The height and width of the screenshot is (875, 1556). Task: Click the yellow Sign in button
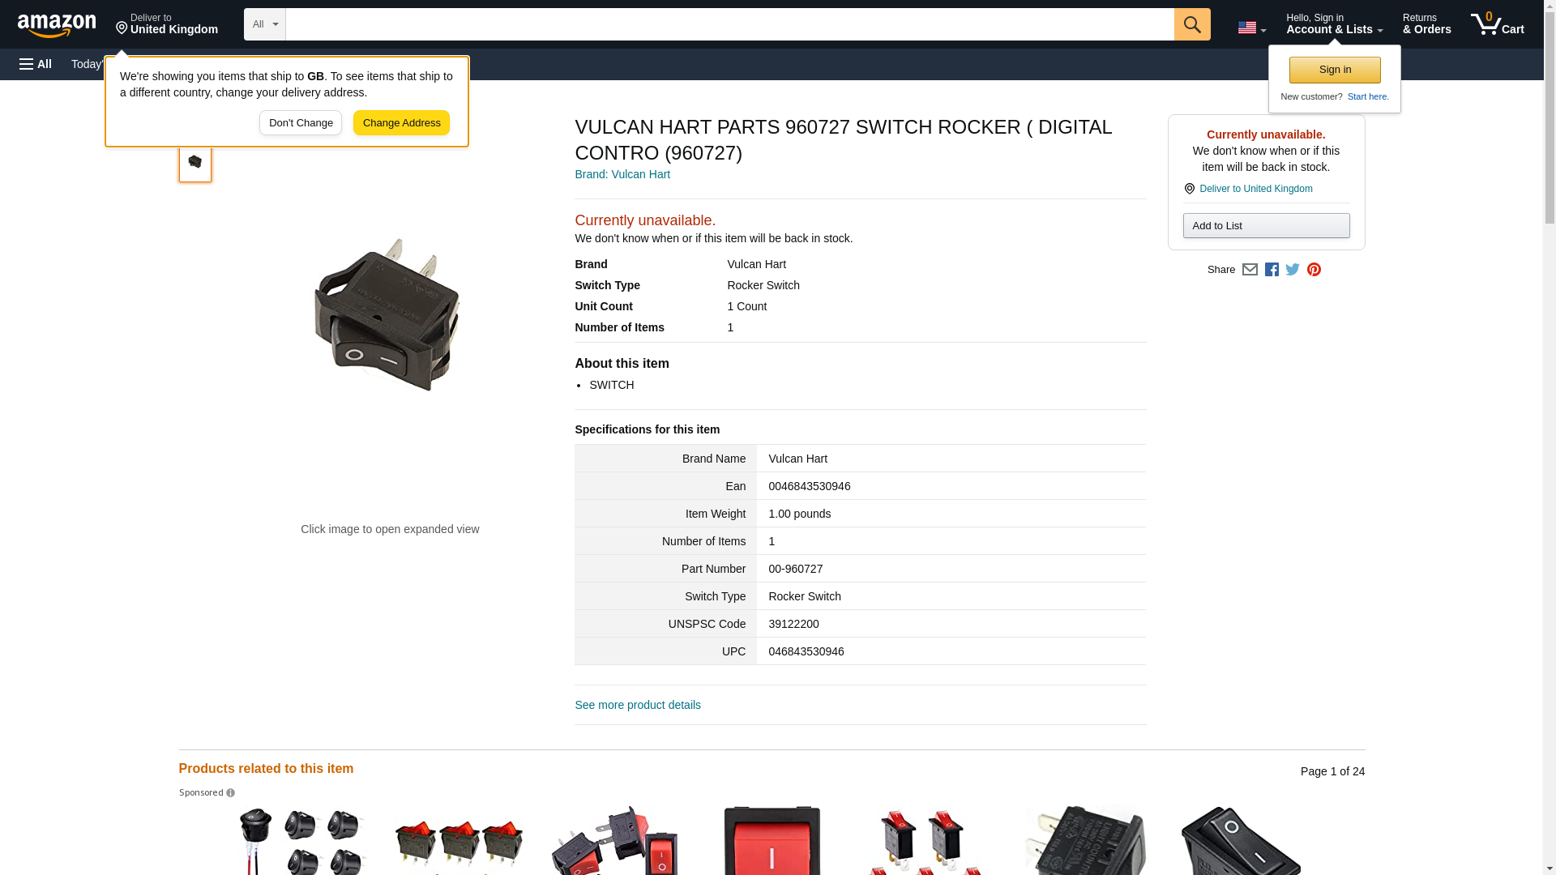tap(1335, 70)
